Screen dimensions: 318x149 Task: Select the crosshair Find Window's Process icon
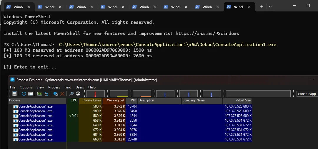coord(78,94)
